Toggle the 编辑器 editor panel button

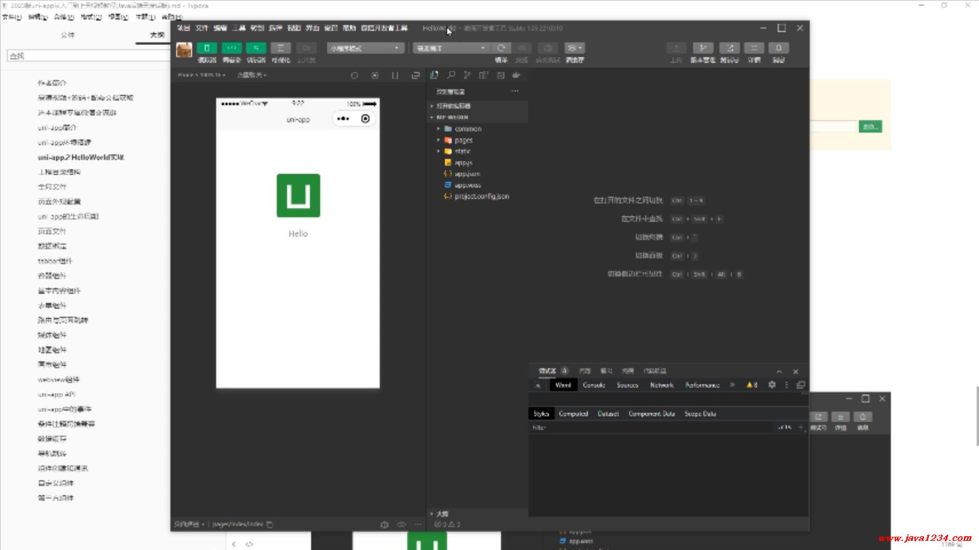(231, 48)
